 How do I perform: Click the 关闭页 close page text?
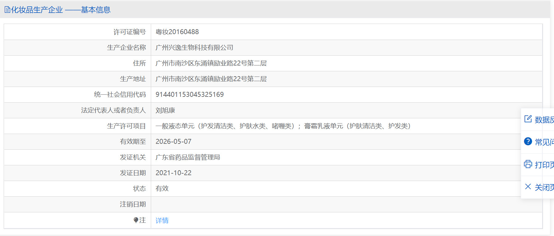tap(544, 187)
